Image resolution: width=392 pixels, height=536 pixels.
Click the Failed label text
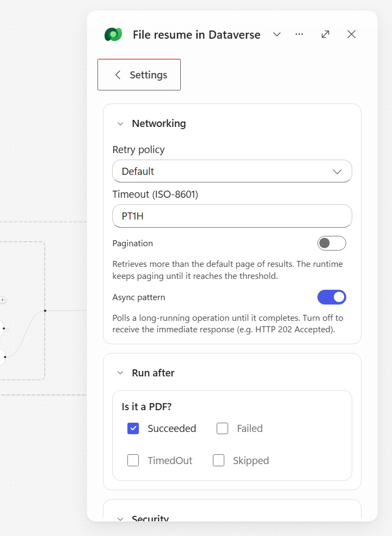pos(250,428)
